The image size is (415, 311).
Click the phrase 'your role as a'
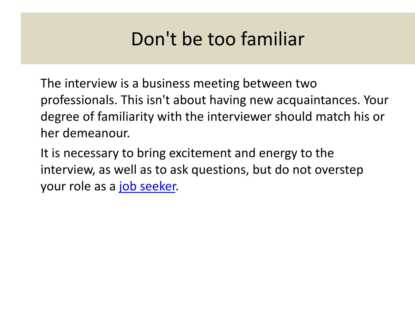tap(78, 187)
